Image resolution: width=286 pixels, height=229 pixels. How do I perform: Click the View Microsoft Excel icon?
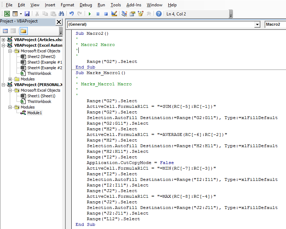7,13
